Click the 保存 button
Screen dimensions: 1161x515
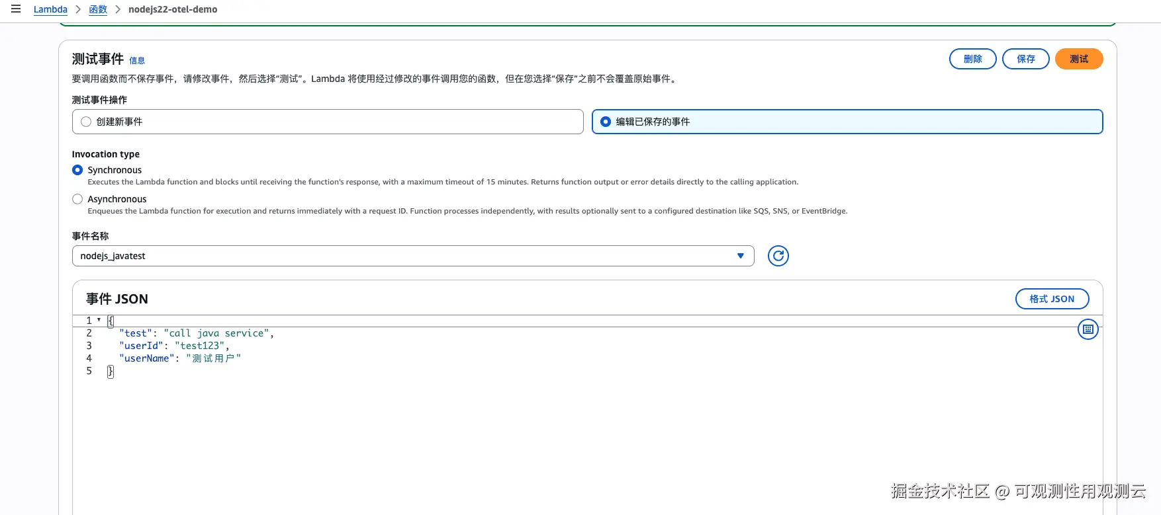pos(1026,59)
